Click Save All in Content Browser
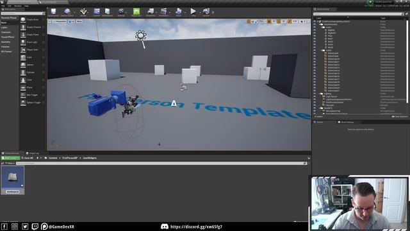This screenshot has width=410, height=231. pyautogui.click(x=27, y=158)
